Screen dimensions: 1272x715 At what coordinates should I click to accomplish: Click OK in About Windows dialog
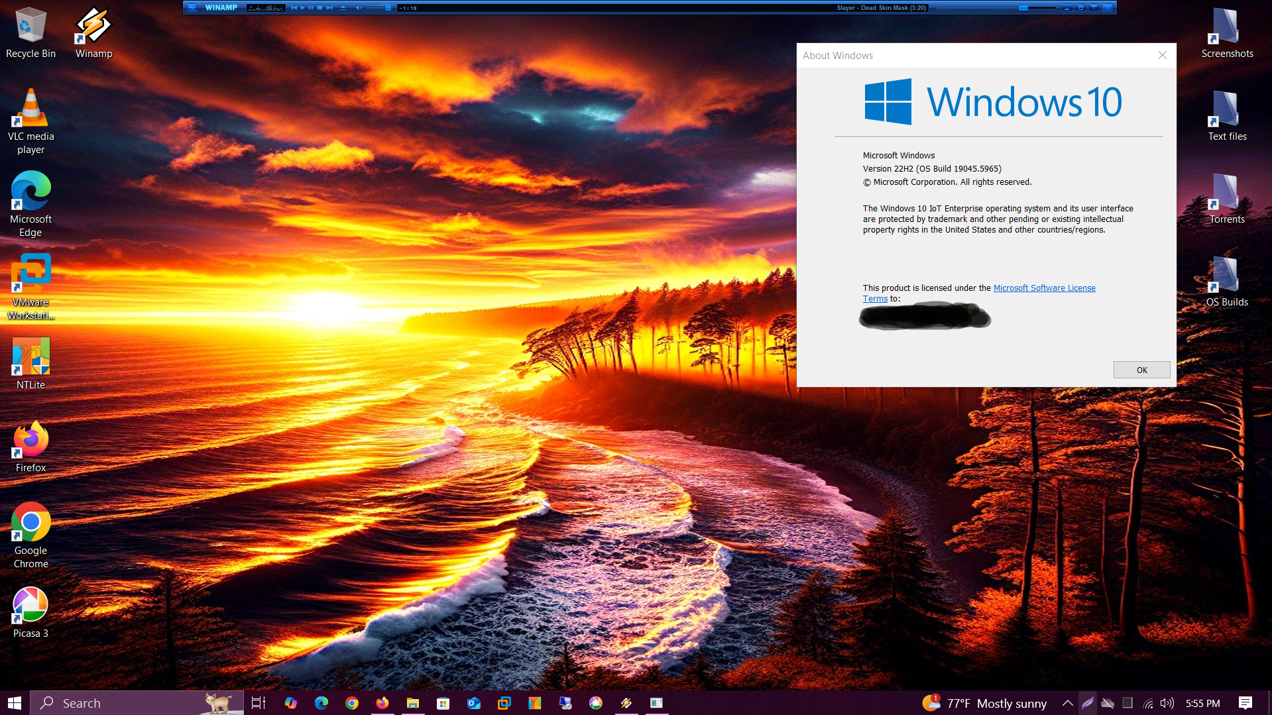(x=1141, y=370)
